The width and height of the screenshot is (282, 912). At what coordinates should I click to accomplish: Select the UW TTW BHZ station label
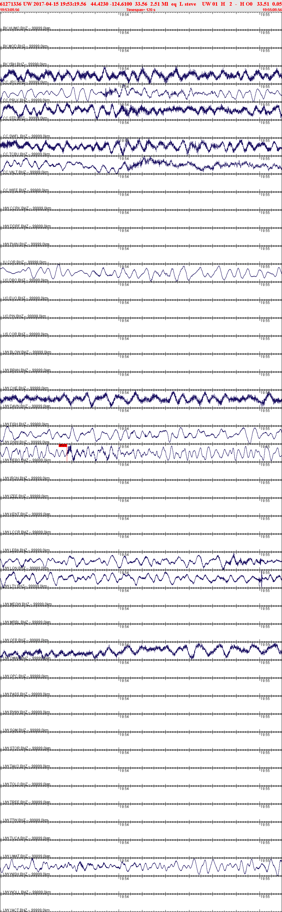click(x=25, y=820)
